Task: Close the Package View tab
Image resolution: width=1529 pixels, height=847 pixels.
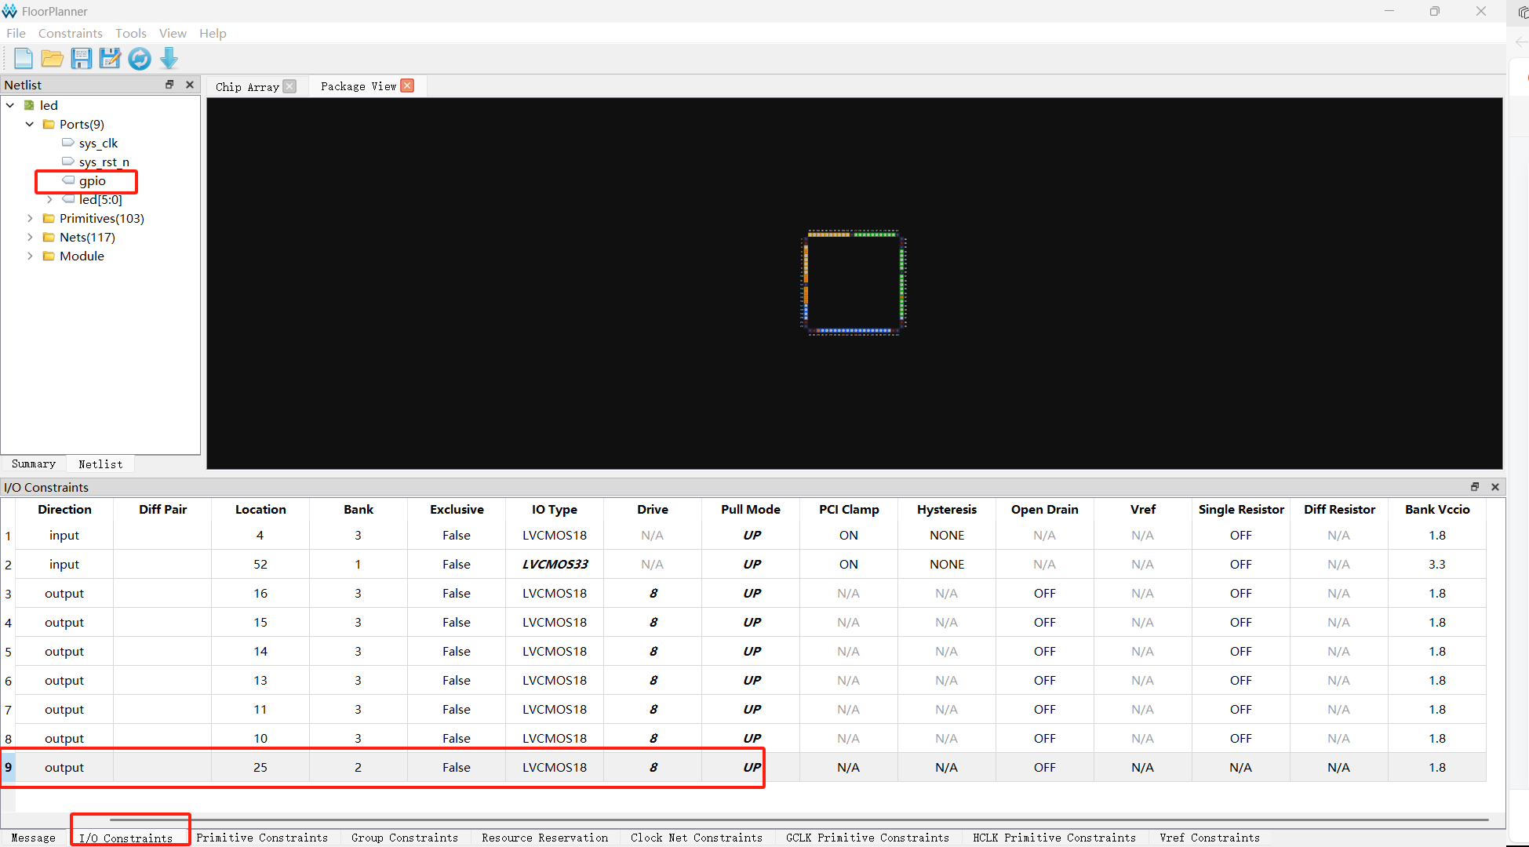Action: (407, 85)
